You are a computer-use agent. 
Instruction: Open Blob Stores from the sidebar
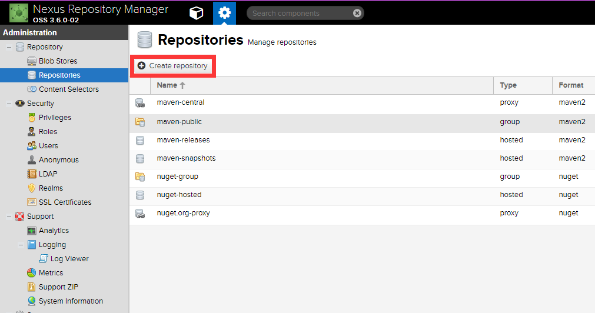coord(58,61)
